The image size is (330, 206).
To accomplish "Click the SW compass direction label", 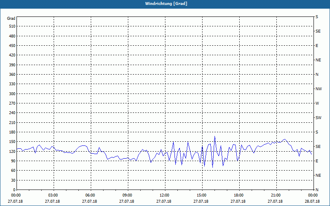I will click(318, 118).
